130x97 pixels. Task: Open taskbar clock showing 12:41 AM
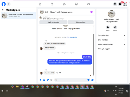[x=121, y=91]
